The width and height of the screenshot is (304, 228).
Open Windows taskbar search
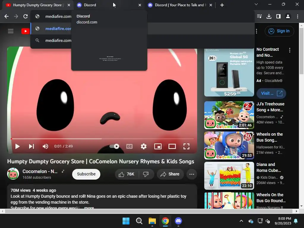tap(139, 221)
